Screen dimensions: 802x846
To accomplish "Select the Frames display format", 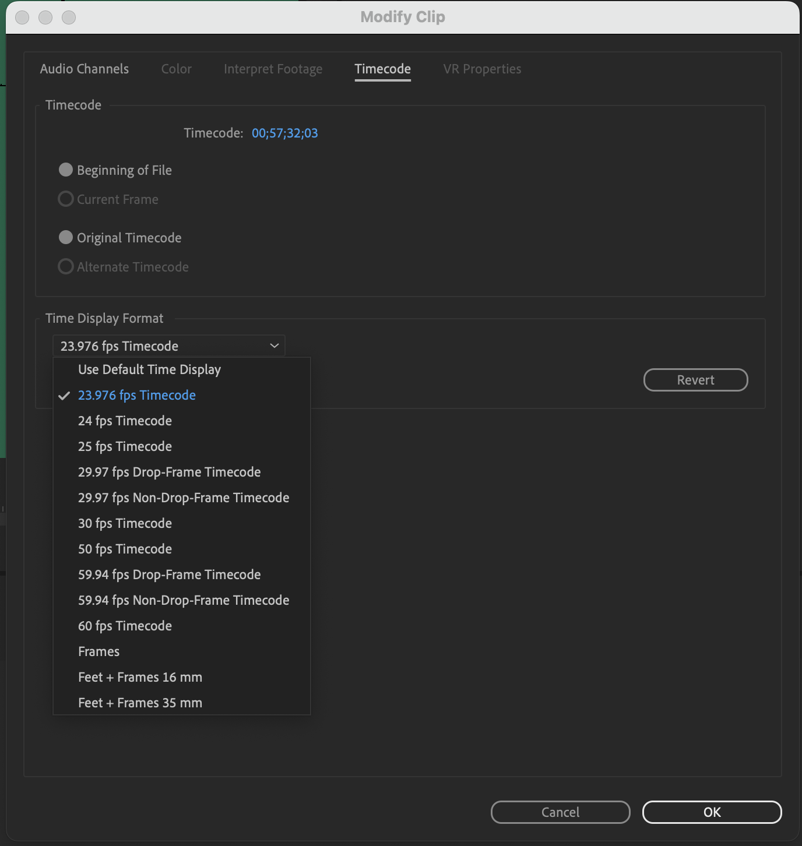I will tap(99, 651).
